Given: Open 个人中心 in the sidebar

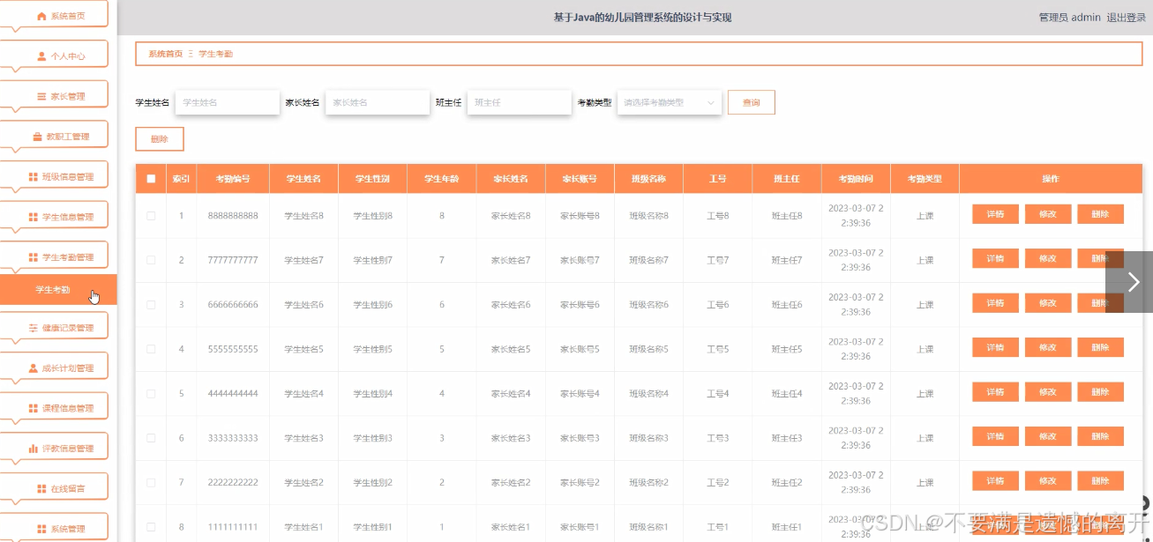Looking at the screenshot, I should [x=55, y=56].
